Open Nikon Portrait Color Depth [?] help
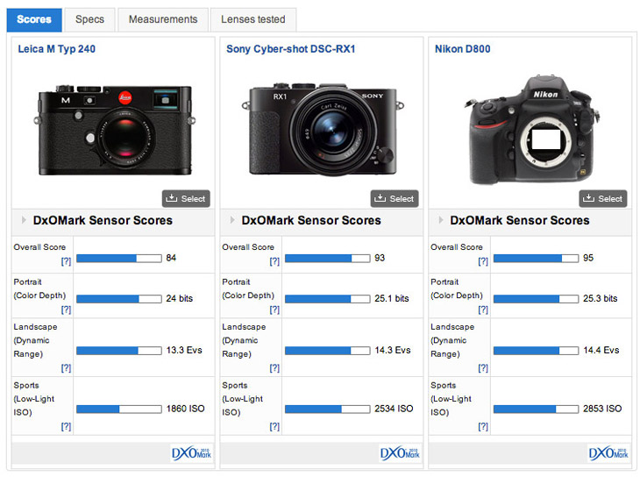This screenshot has width=640, height=477. pos(483,310)
